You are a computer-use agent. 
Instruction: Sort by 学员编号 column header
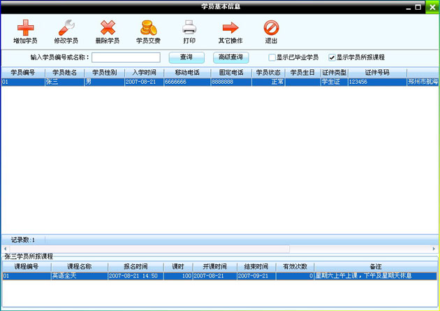click(x=22, y=73)
